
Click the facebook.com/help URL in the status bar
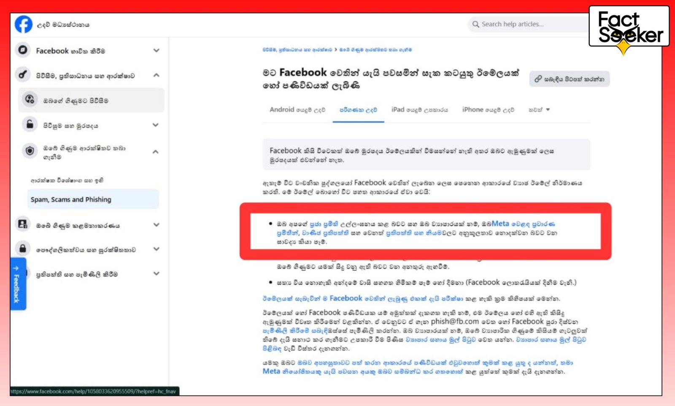coord(93,391)
